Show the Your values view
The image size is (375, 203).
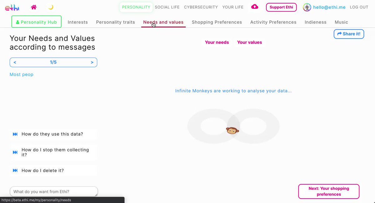250,42
